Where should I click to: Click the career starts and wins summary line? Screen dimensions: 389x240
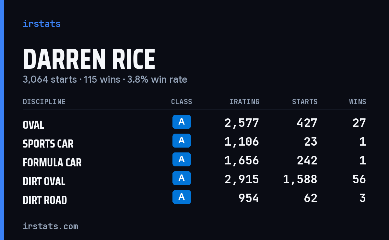[x=105, y=79]
